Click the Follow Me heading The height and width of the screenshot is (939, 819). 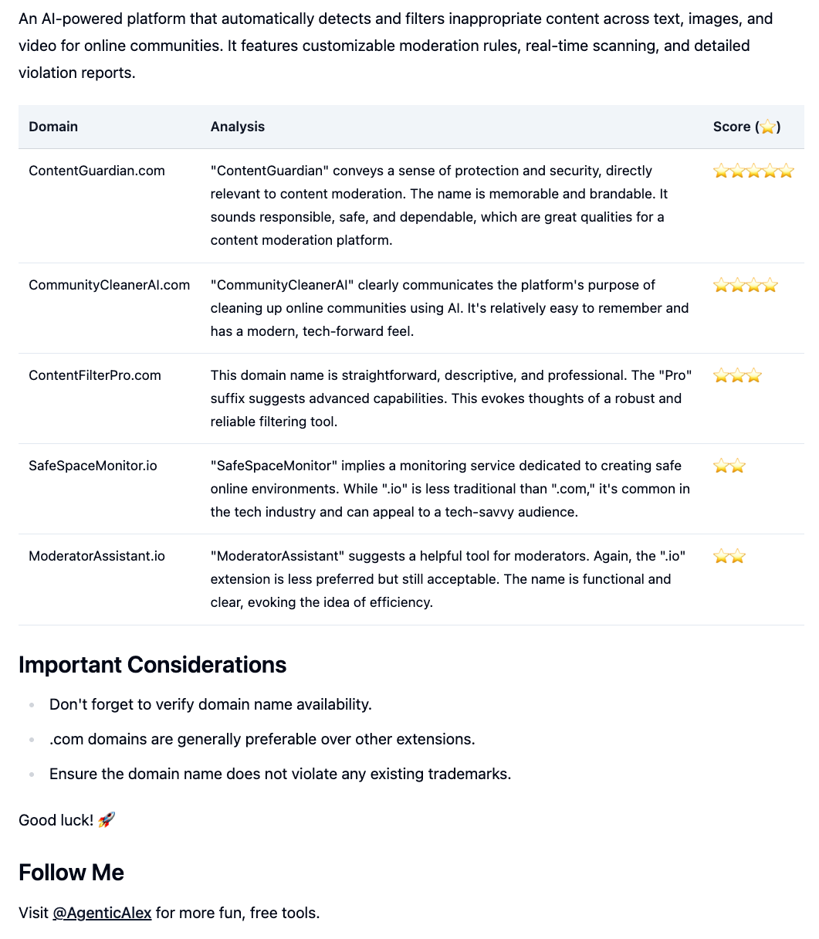point(71,873)
